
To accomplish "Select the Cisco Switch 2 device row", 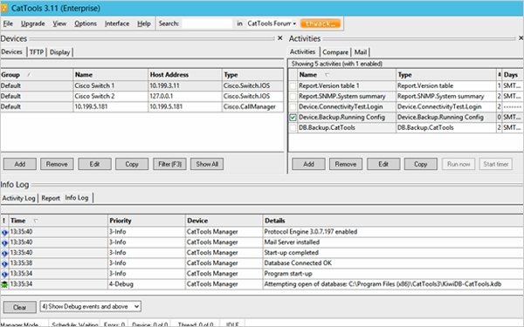I will coord(142,96).
